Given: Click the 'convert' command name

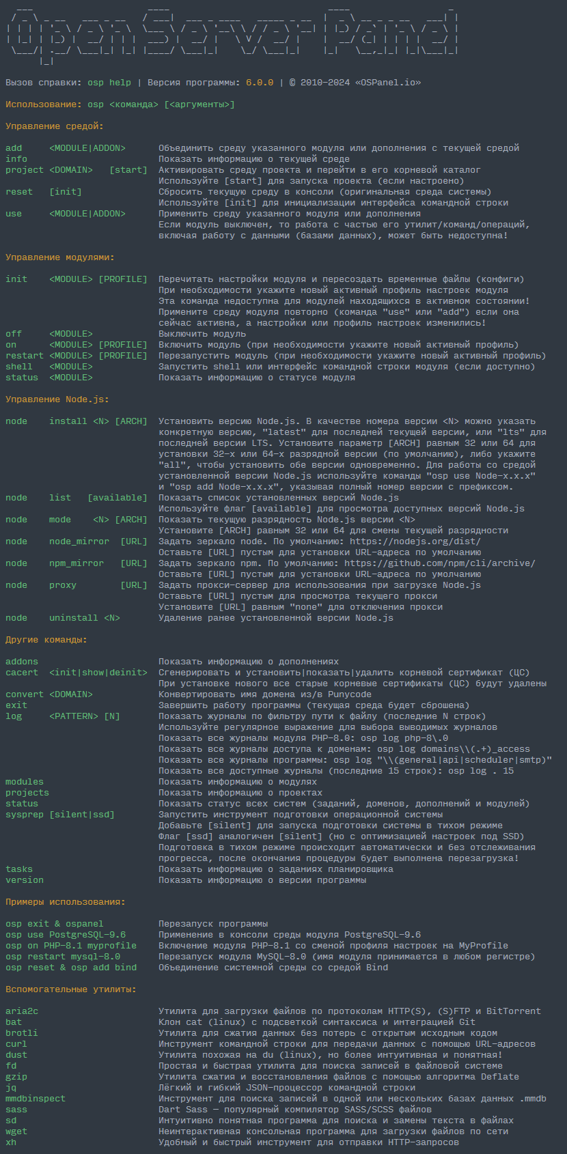Looking at the screenshot, I should (x=25, y=694).
